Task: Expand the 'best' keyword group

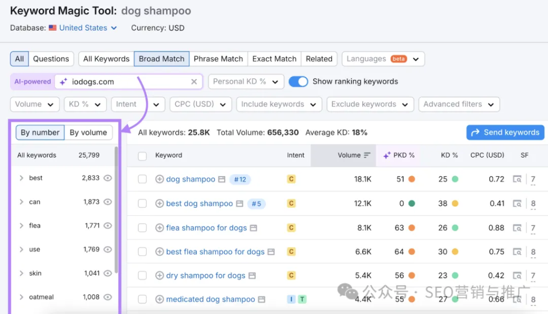Action: coord(21,178)
